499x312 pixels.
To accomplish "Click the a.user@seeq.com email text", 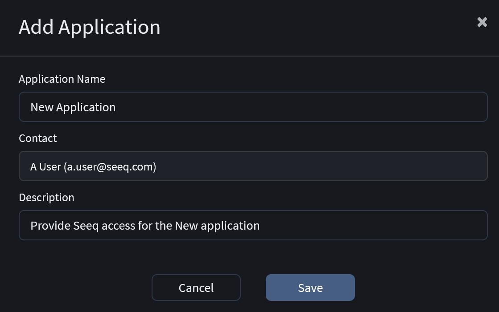I will 110,166.
